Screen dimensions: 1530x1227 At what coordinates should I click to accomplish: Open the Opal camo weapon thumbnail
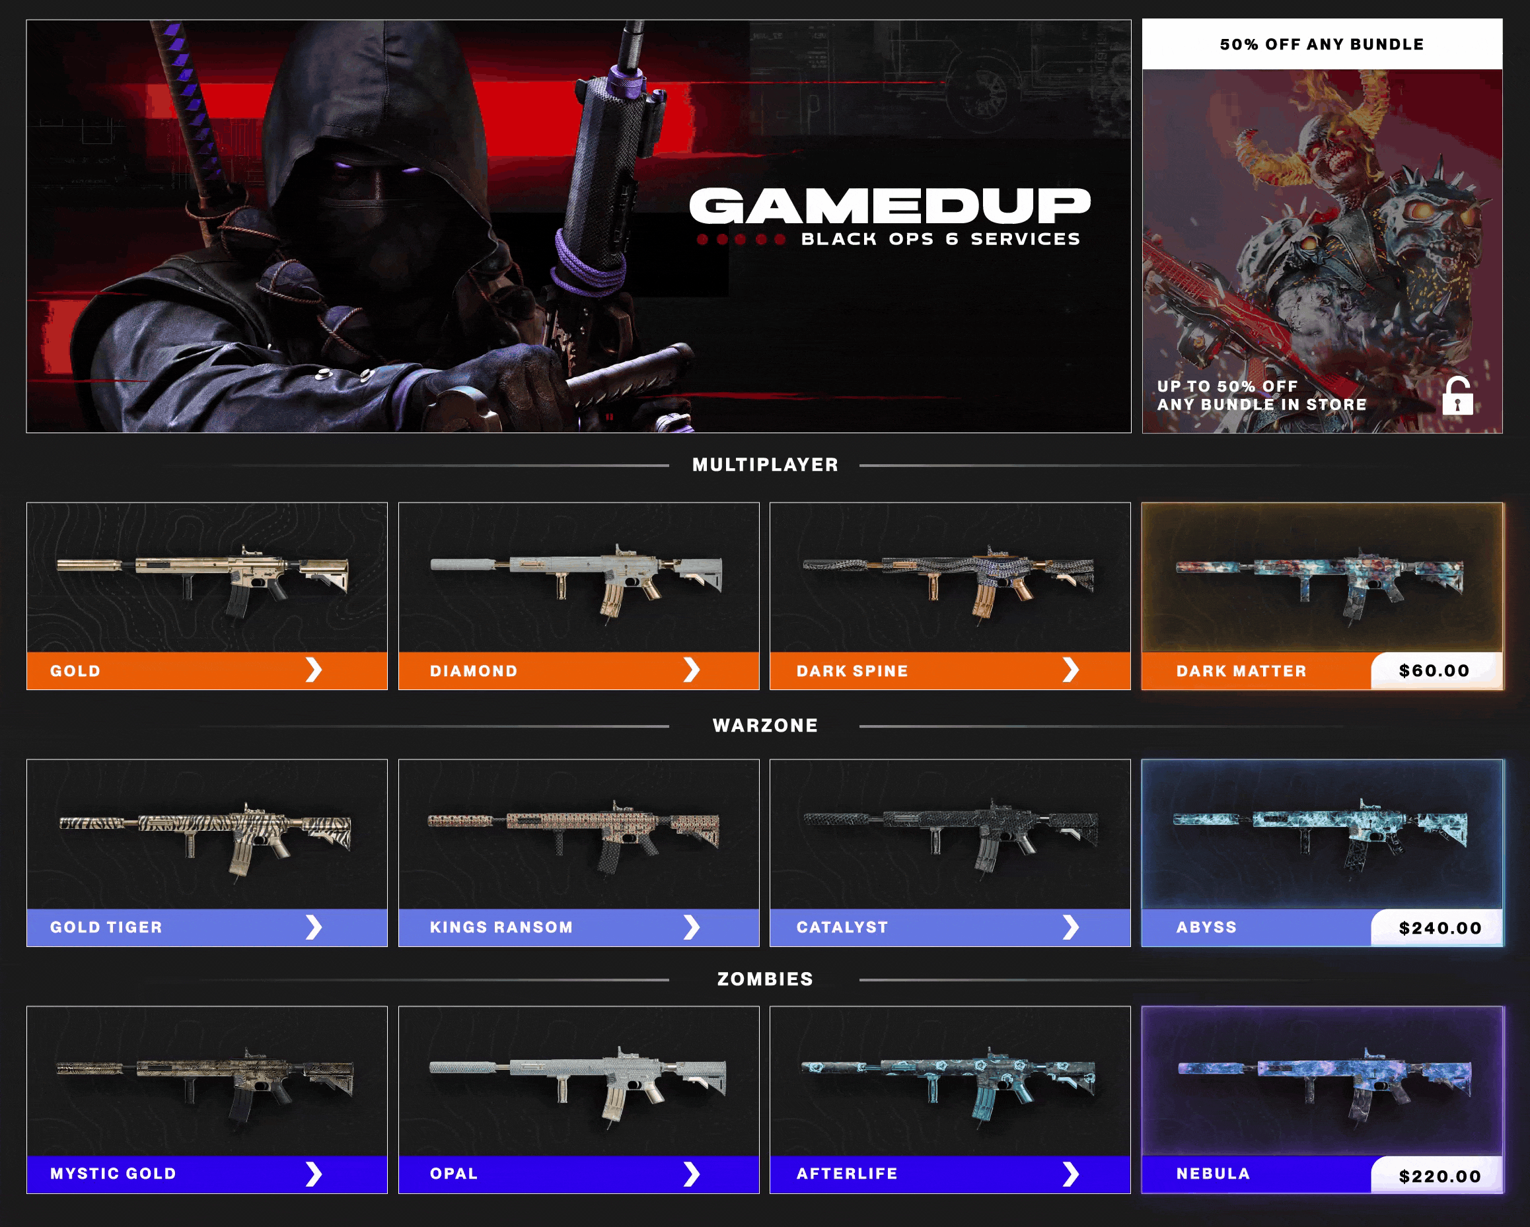click(x=578, y=1081)
